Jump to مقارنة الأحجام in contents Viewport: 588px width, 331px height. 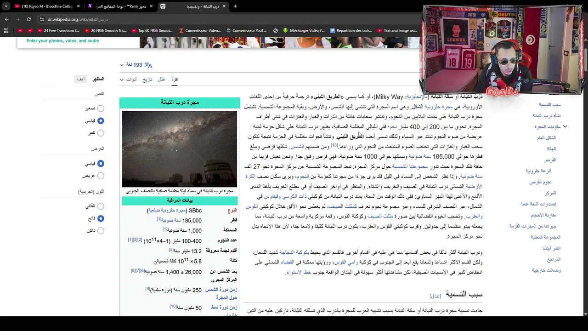click(543, 215)
